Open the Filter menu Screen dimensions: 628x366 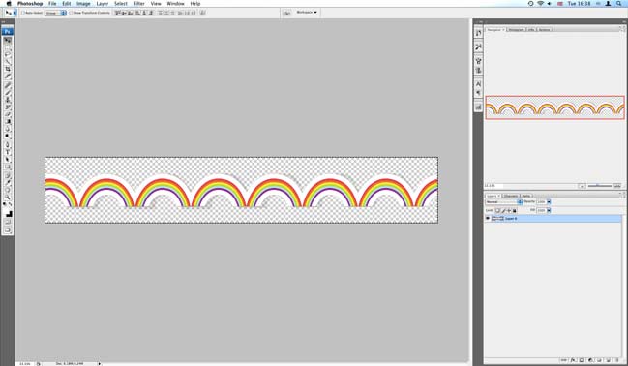click(x=139, y=4)
